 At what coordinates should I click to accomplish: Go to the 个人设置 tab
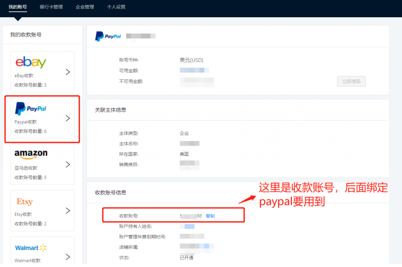[116, 7]
